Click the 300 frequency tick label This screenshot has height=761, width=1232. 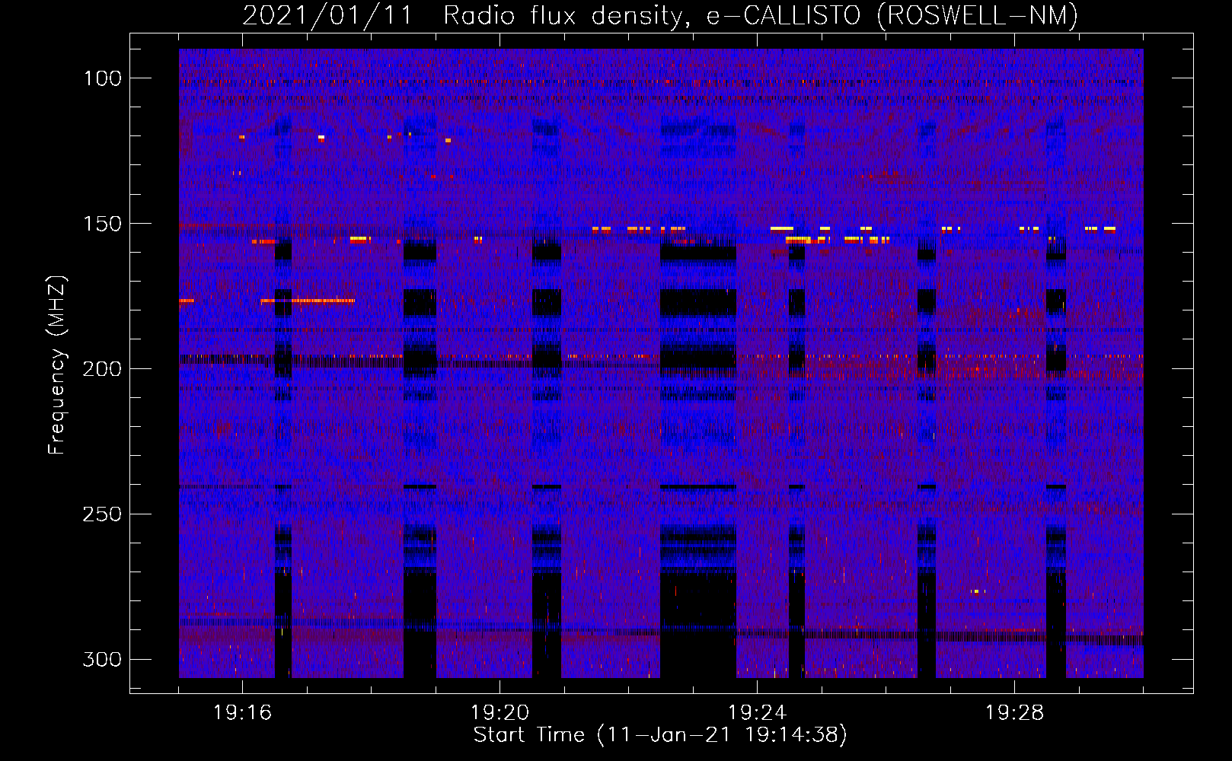click(102, 659)
